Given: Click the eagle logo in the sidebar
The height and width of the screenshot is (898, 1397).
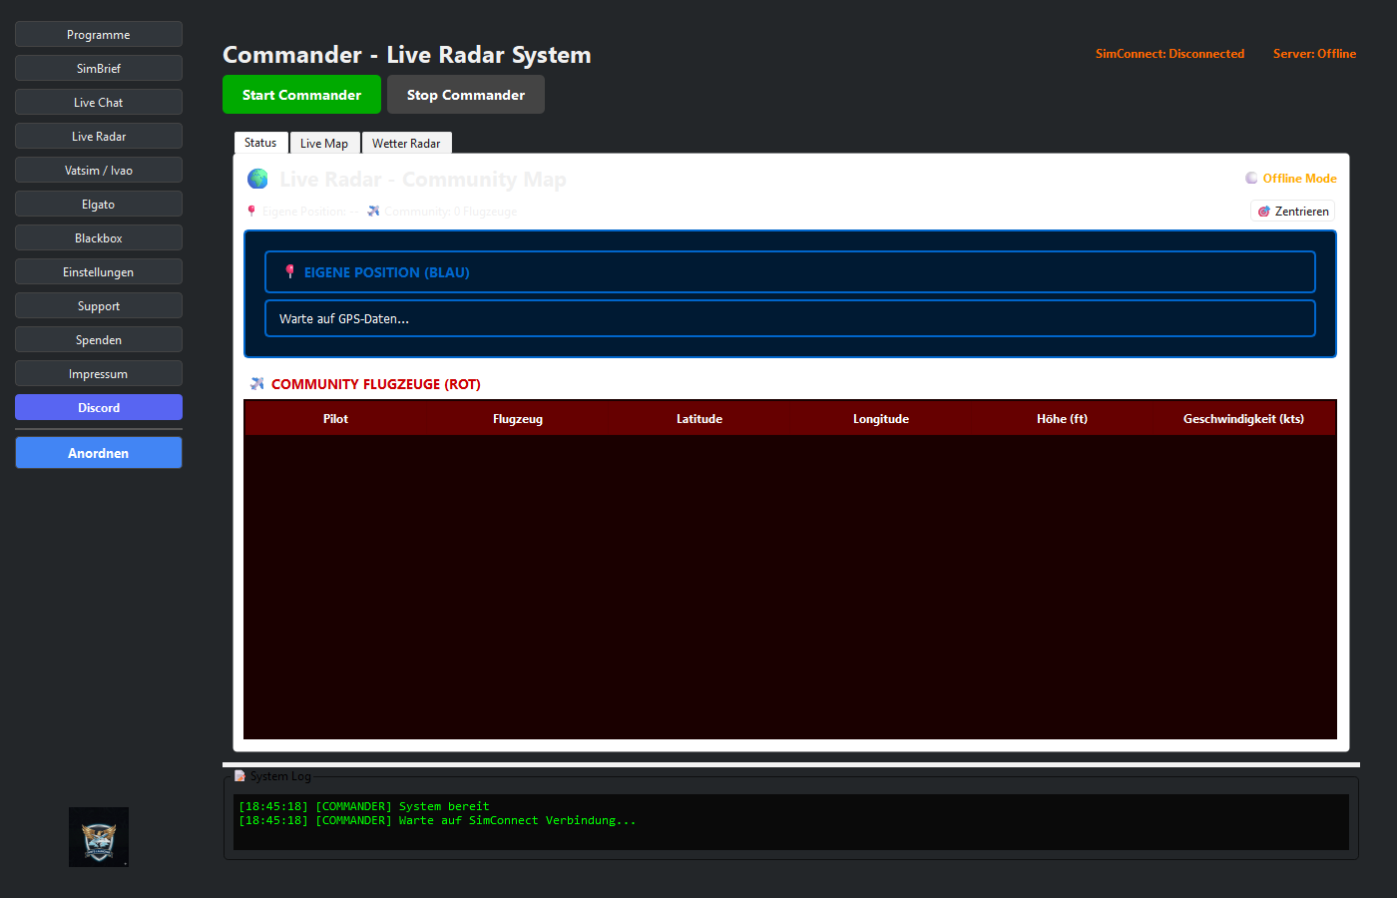Looking at the screenshot, I should tap(99, 837).
